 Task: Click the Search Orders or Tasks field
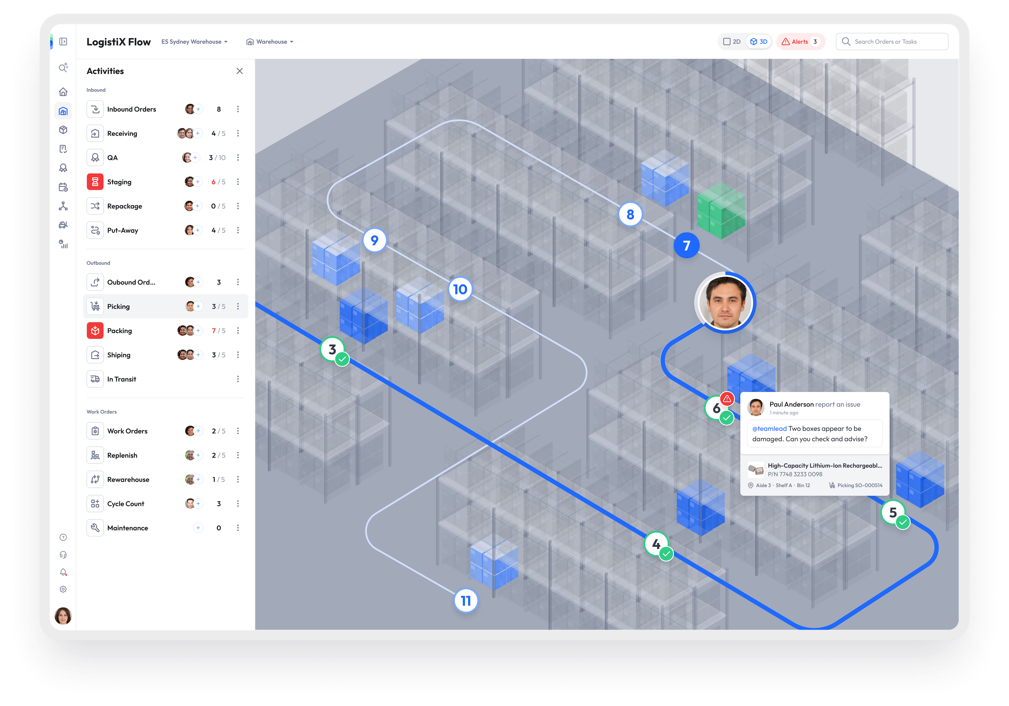coord(892,41)
